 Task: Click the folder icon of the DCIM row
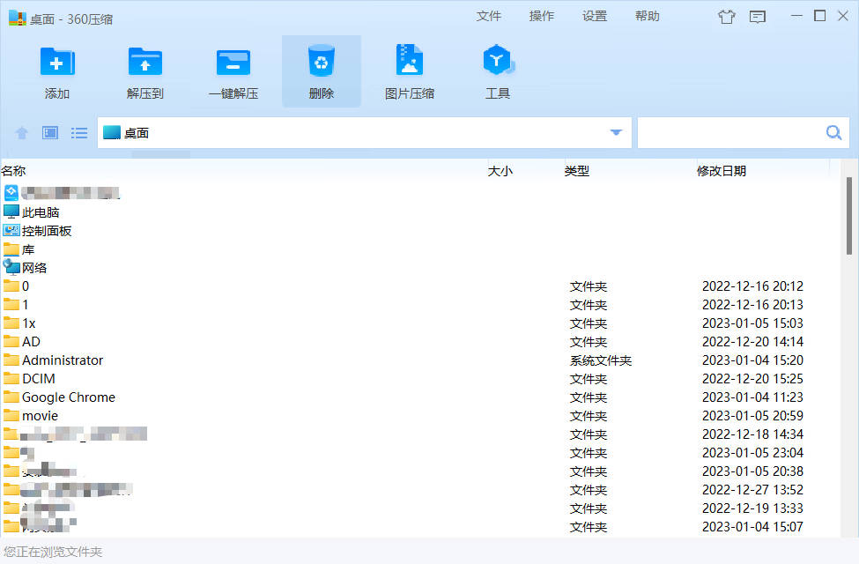pyautogui.click(x=11, y=378)
